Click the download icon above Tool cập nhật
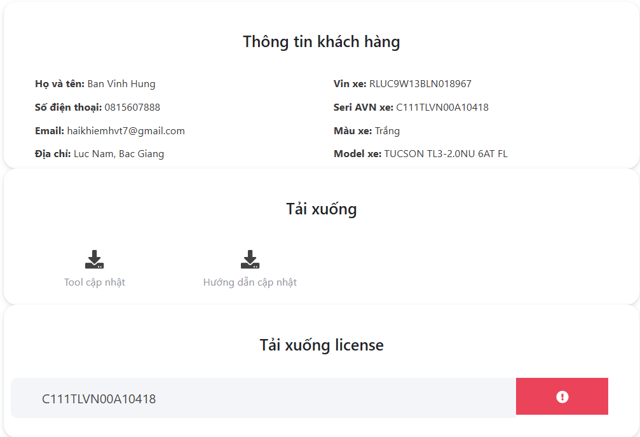Viewport: 640px width, 437px height. (94, 260)
